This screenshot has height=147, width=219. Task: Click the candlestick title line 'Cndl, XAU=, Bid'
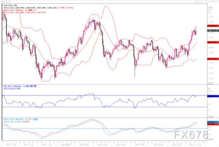[x=10, y=5]
